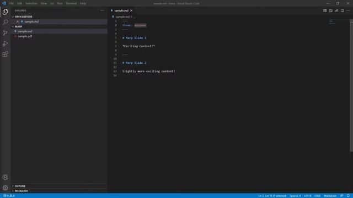Image resolution: width=353 pixels, height=198 pixels.
Task: Open the View menu
Action: click(44, 3)
